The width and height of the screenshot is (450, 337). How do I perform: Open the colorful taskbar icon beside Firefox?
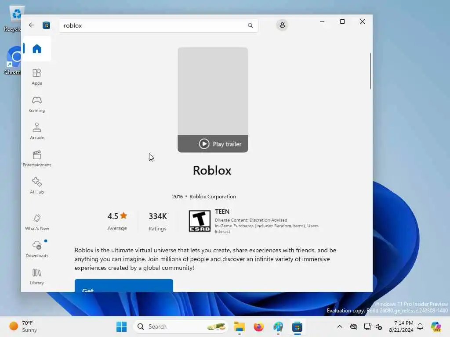click(x=278, y=326)
